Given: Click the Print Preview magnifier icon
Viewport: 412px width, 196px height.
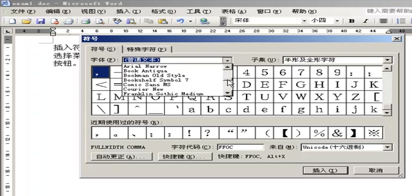Looking at the screenshot, I should coord(100,21).
